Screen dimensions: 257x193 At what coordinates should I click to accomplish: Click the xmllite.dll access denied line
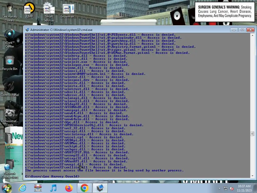76,167
